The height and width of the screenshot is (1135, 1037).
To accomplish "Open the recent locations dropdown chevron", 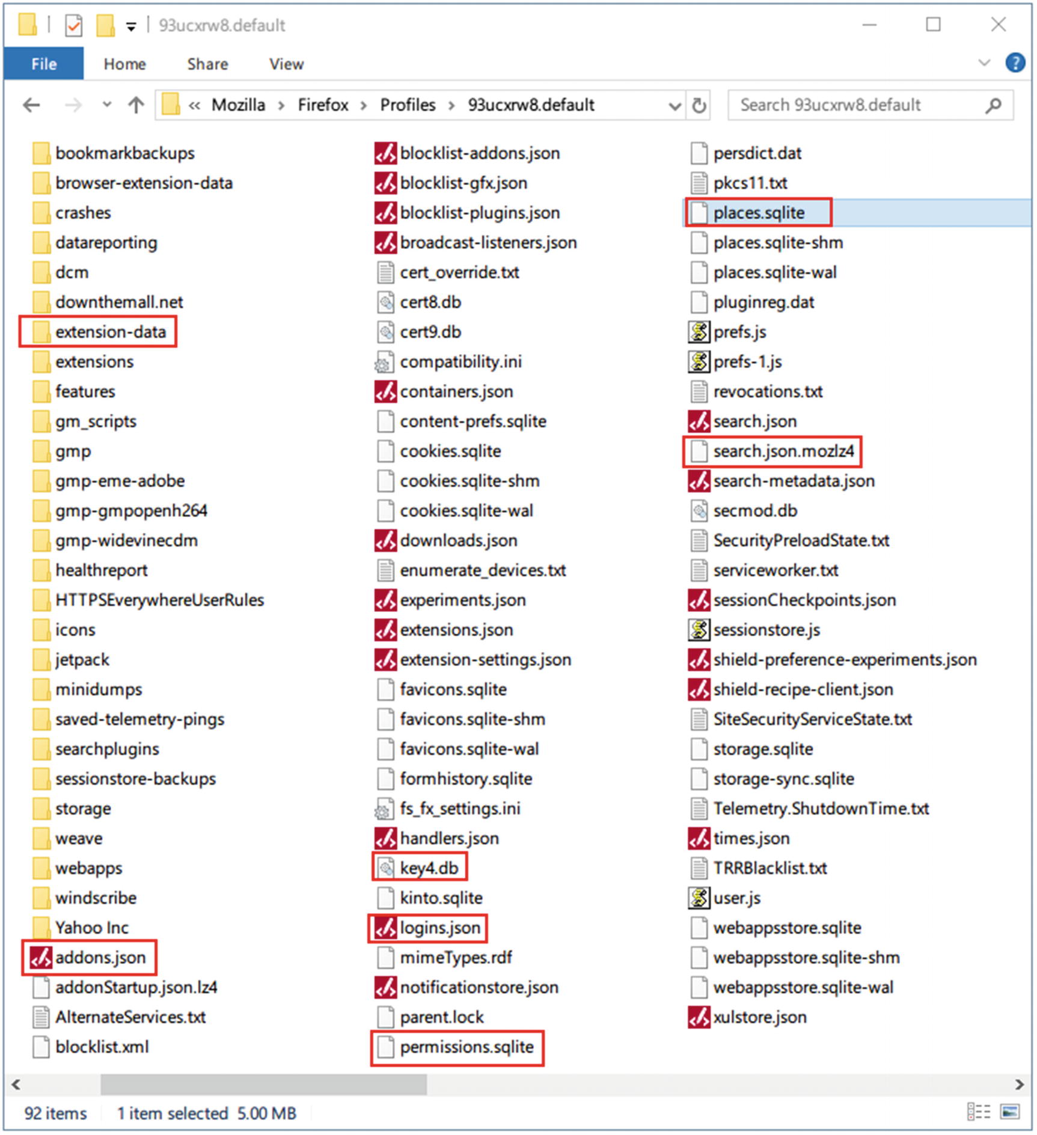I will [x=107, y=105].
